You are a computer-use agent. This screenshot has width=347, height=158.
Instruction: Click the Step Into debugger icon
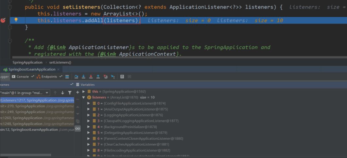coord(83,77)
